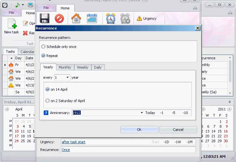Screen dimensions: 236x162
Task: Choose on 2 Saturday of April
Action: [x=48, y=101]
